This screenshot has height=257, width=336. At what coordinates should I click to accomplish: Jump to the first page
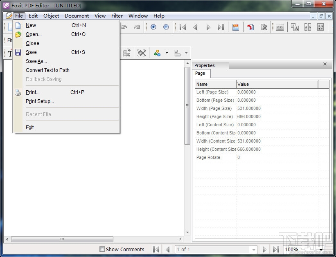pyautogui.click(x=183, y=27)
